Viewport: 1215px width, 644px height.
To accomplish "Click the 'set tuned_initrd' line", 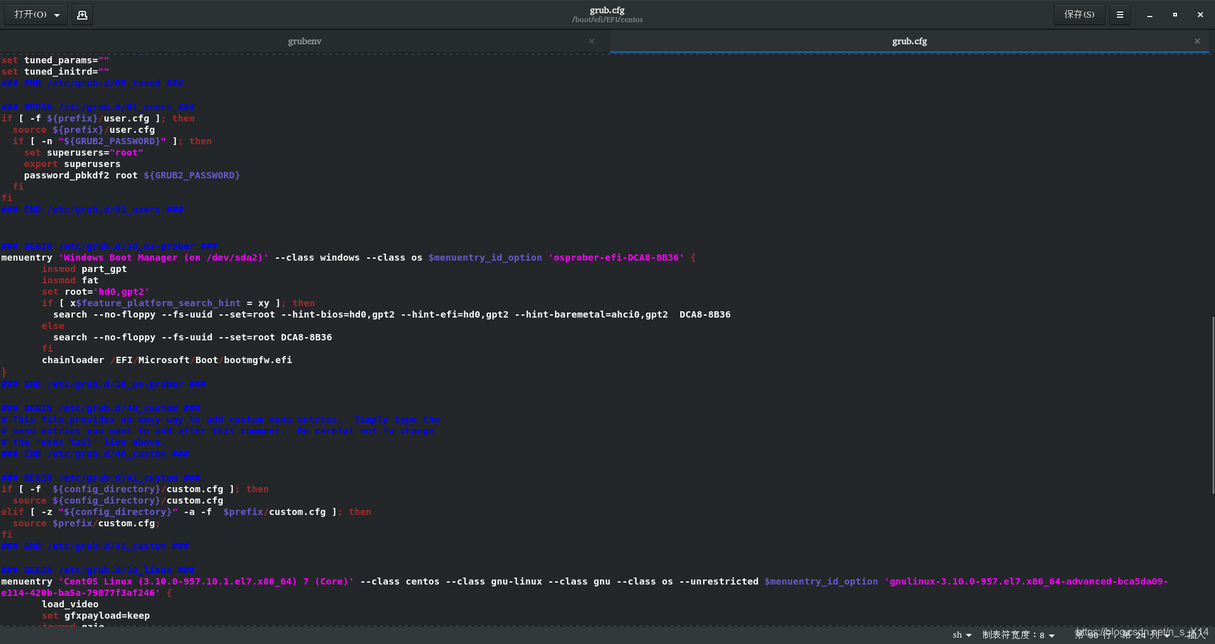I will click(55, 71).
